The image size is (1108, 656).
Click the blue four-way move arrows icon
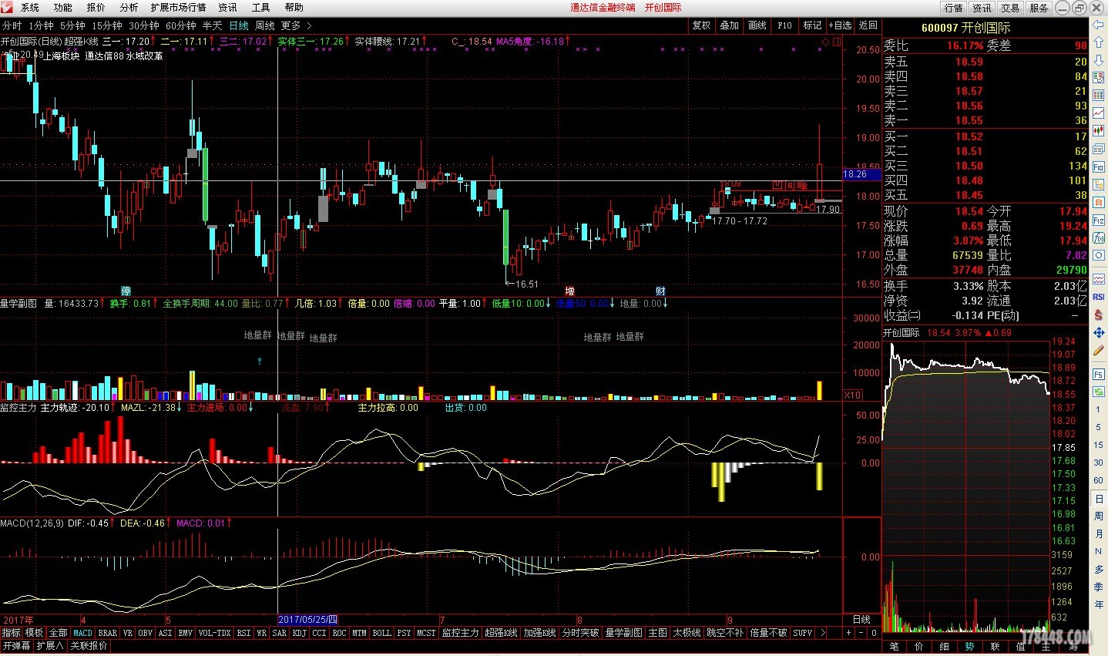(x=1098, y=332)
